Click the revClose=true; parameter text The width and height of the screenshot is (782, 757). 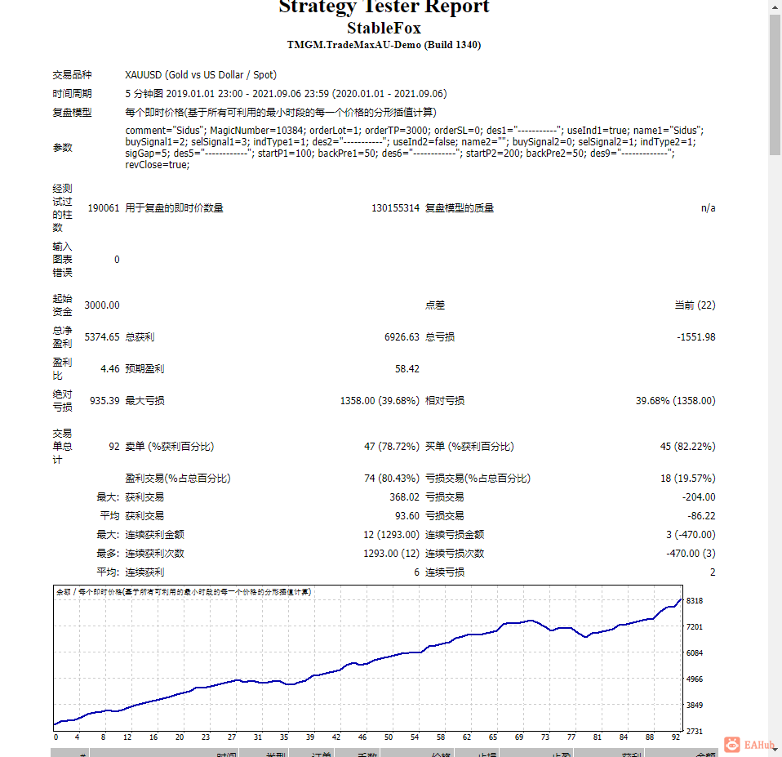pos(157,165)
